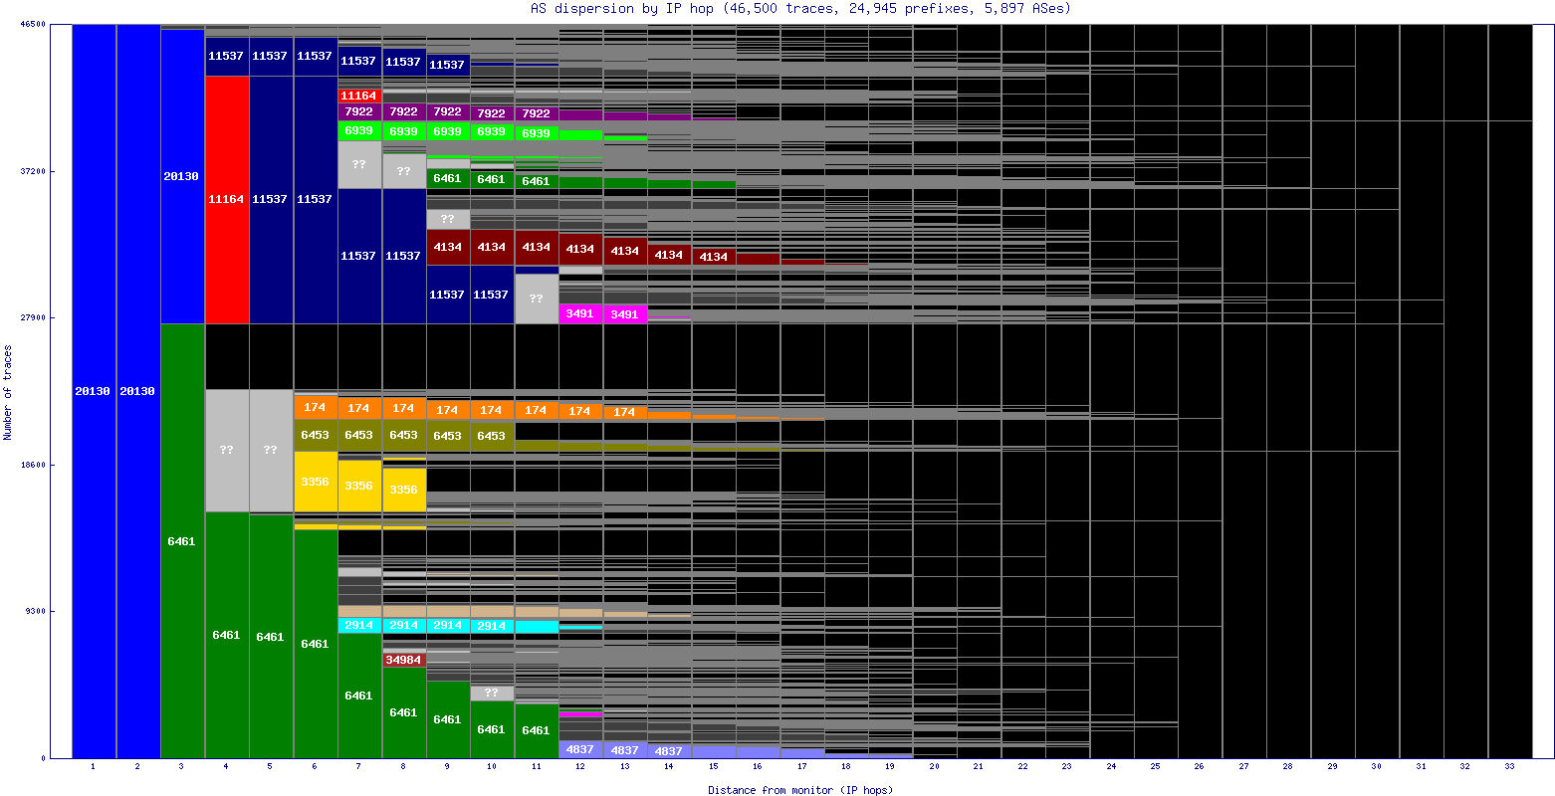This screenshot has width=1555, height=796.
Task: Click the large navy 11537 block at hop 5
Action: (271, 200)
